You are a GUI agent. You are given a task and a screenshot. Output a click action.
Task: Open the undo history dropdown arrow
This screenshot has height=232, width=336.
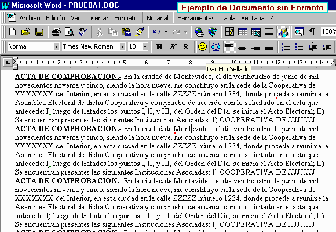tap(166, 32)
